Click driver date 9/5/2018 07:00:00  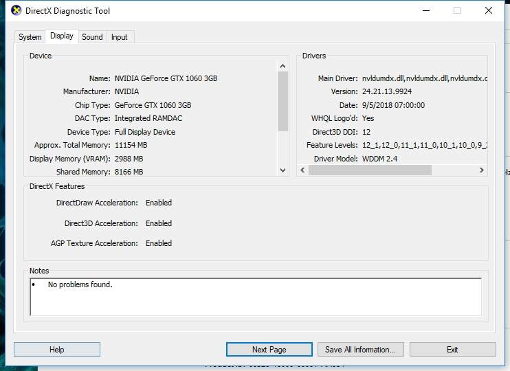393,105
